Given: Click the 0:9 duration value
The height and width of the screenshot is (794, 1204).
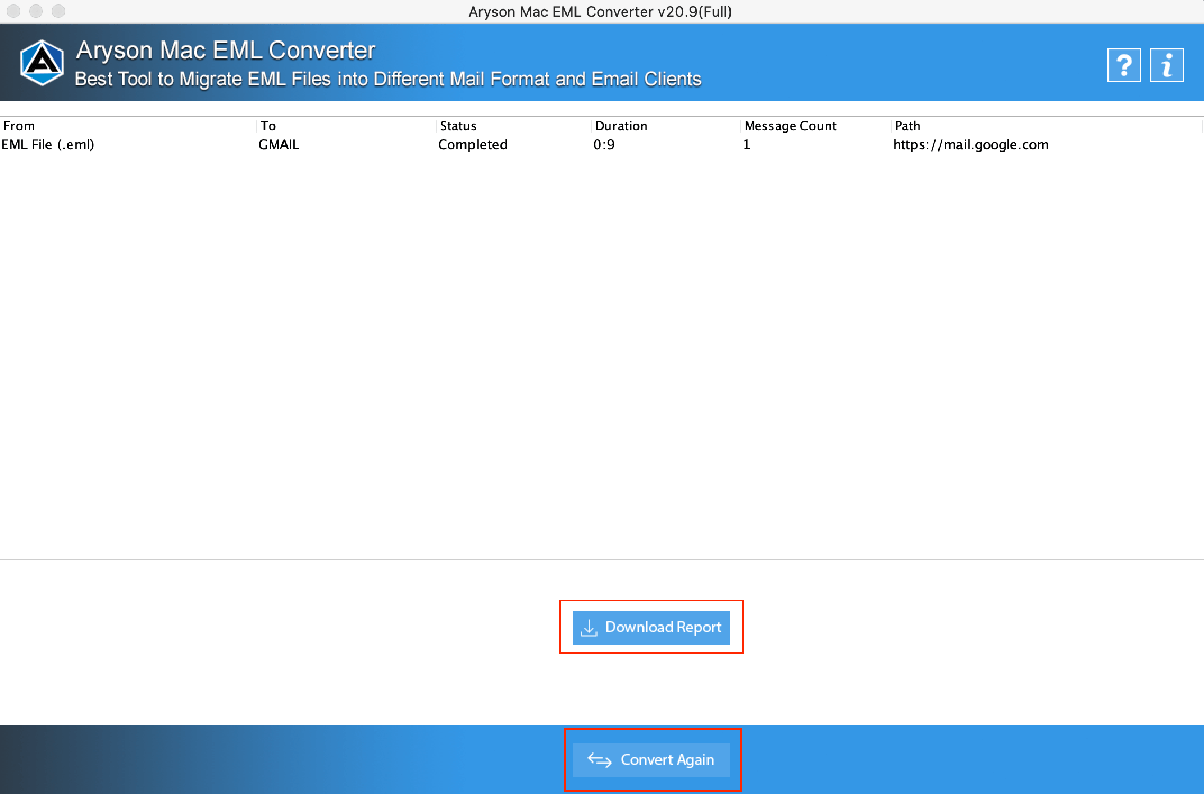Looking at the screenshot, I should 604,145.
